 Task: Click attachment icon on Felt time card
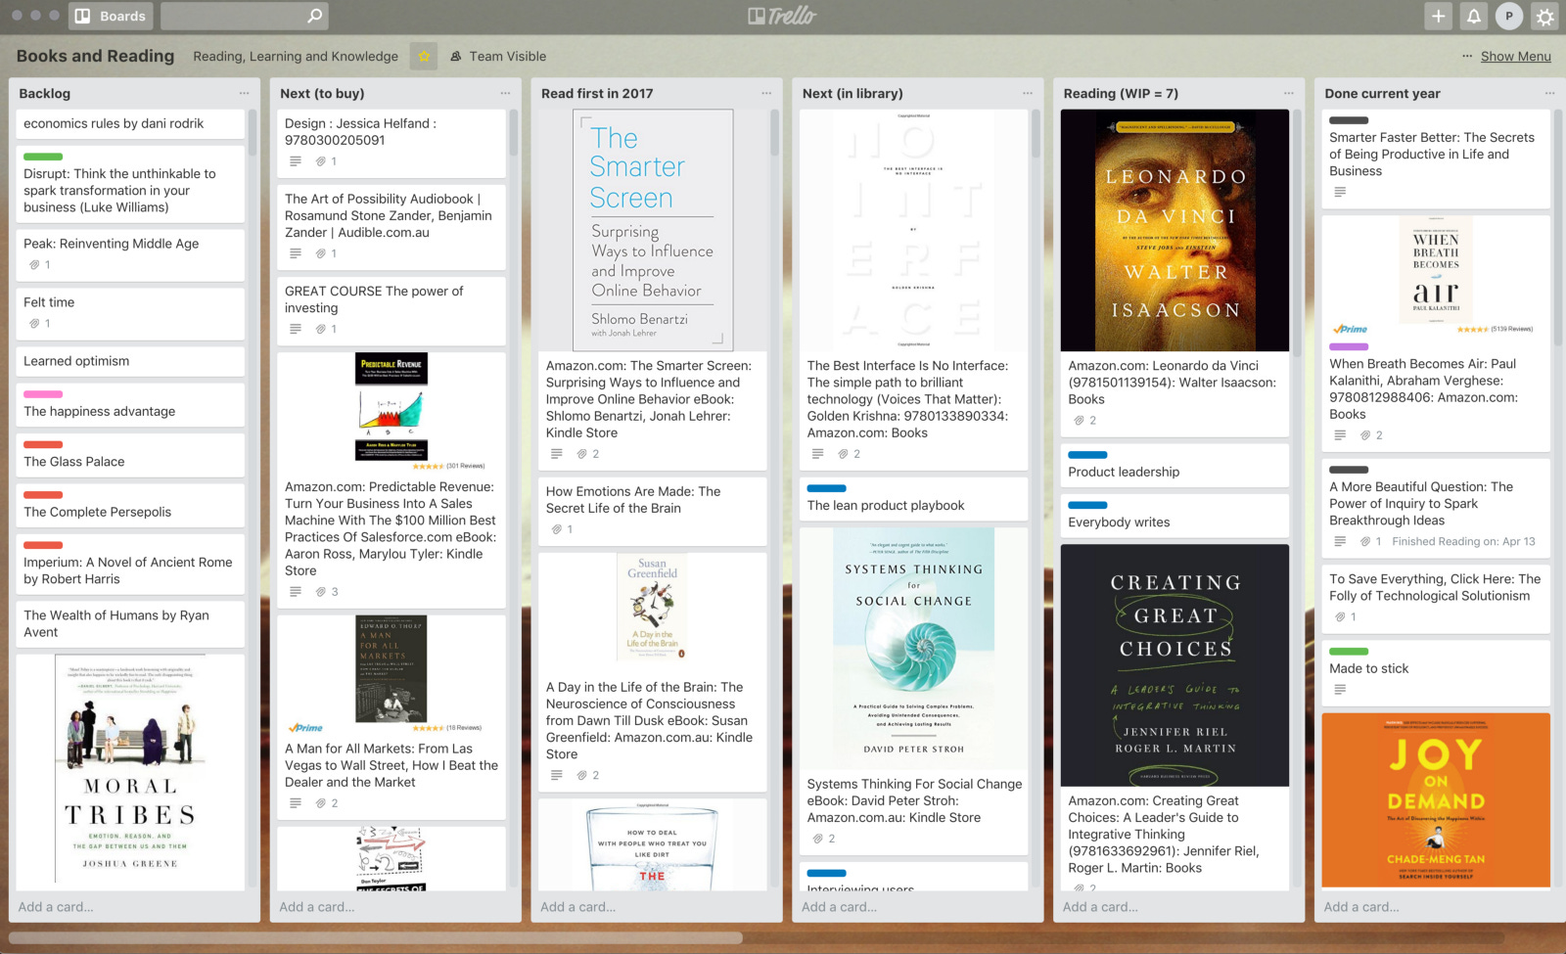point(34,324)
